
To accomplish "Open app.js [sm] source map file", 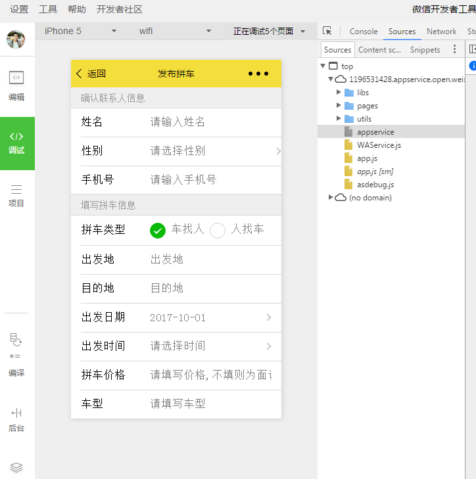I will 375,171.
